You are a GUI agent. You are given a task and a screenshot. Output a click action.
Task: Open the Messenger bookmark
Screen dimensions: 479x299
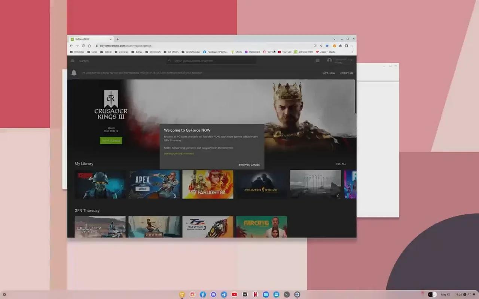(252, 52)
